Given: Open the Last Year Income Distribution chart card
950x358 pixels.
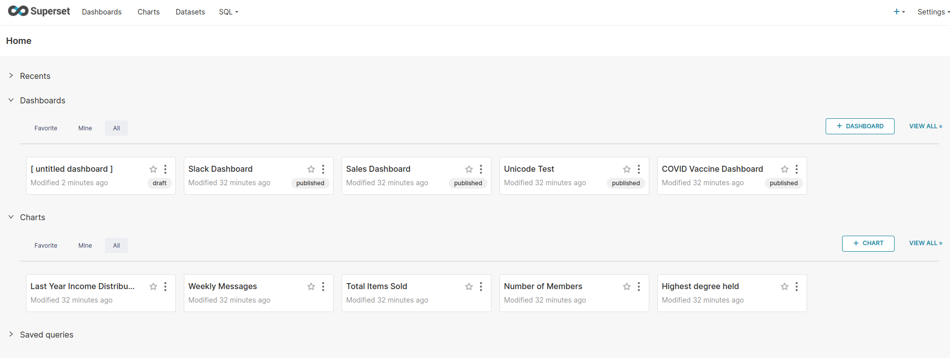Looking at the screenshot, I should coord(82,287).
